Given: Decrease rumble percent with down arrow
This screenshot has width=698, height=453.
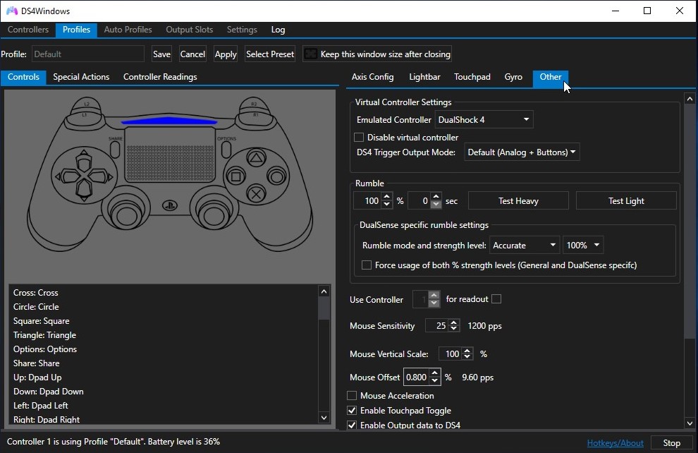Looking at the screenshot, I should click(387, 205).
